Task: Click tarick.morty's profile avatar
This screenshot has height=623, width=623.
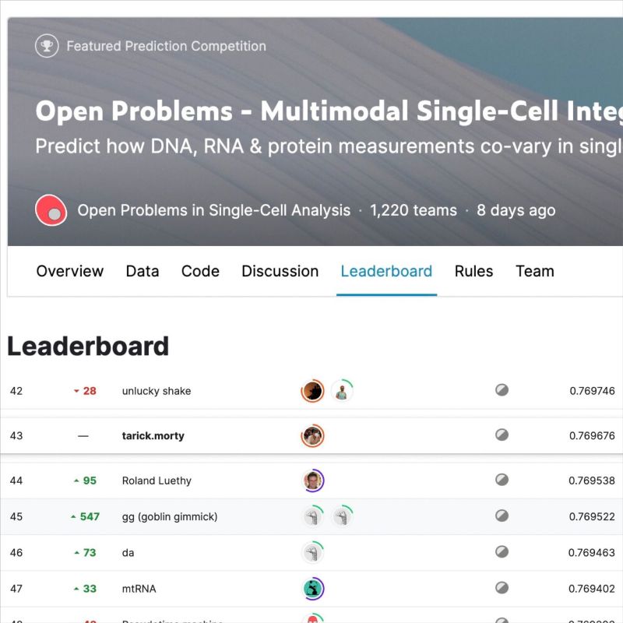Action: click(313, 436)
